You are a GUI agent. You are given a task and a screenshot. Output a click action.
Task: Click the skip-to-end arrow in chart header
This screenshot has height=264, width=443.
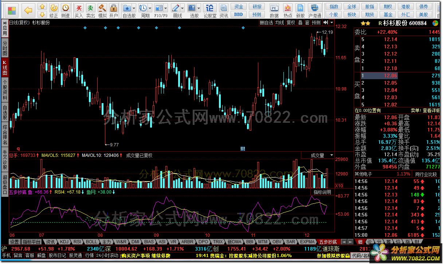pos(326,23)
